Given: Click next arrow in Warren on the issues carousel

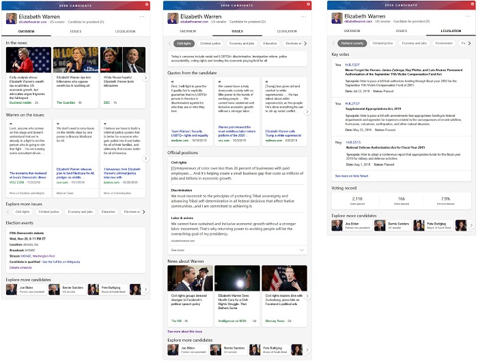Looking at the screenshot, I should (145, 158).
